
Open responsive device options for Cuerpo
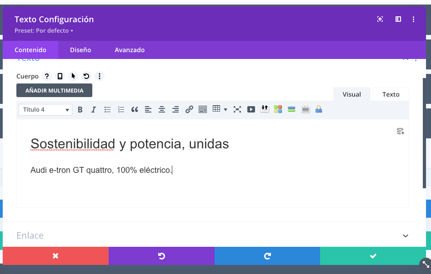pyautogui.click(x=60, y=76)
